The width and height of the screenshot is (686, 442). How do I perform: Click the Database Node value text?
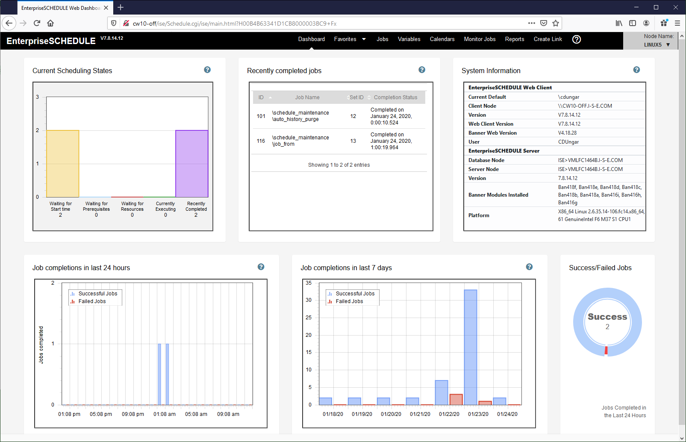[590, 160]
